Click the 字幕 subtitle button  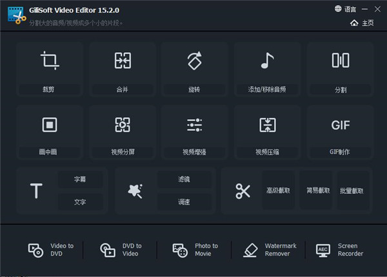[x=80, y=180]
